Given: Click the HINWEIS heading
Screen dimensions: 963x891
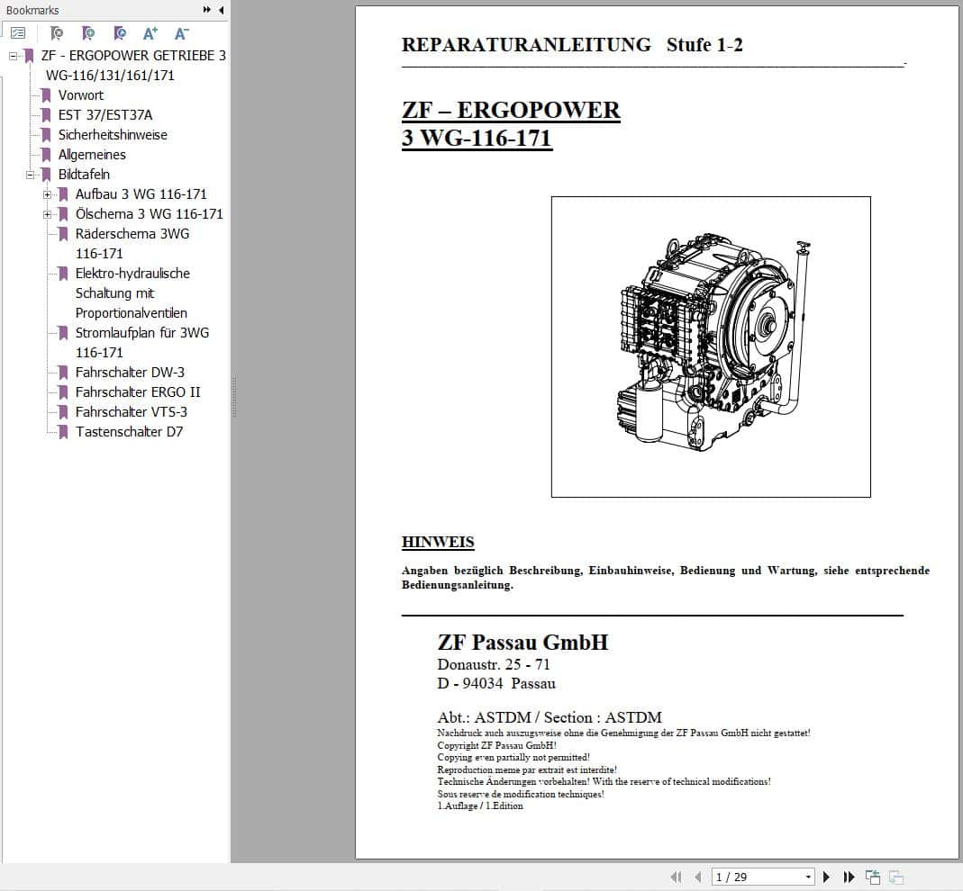Looking at the screenshot, I should point(438,542).
